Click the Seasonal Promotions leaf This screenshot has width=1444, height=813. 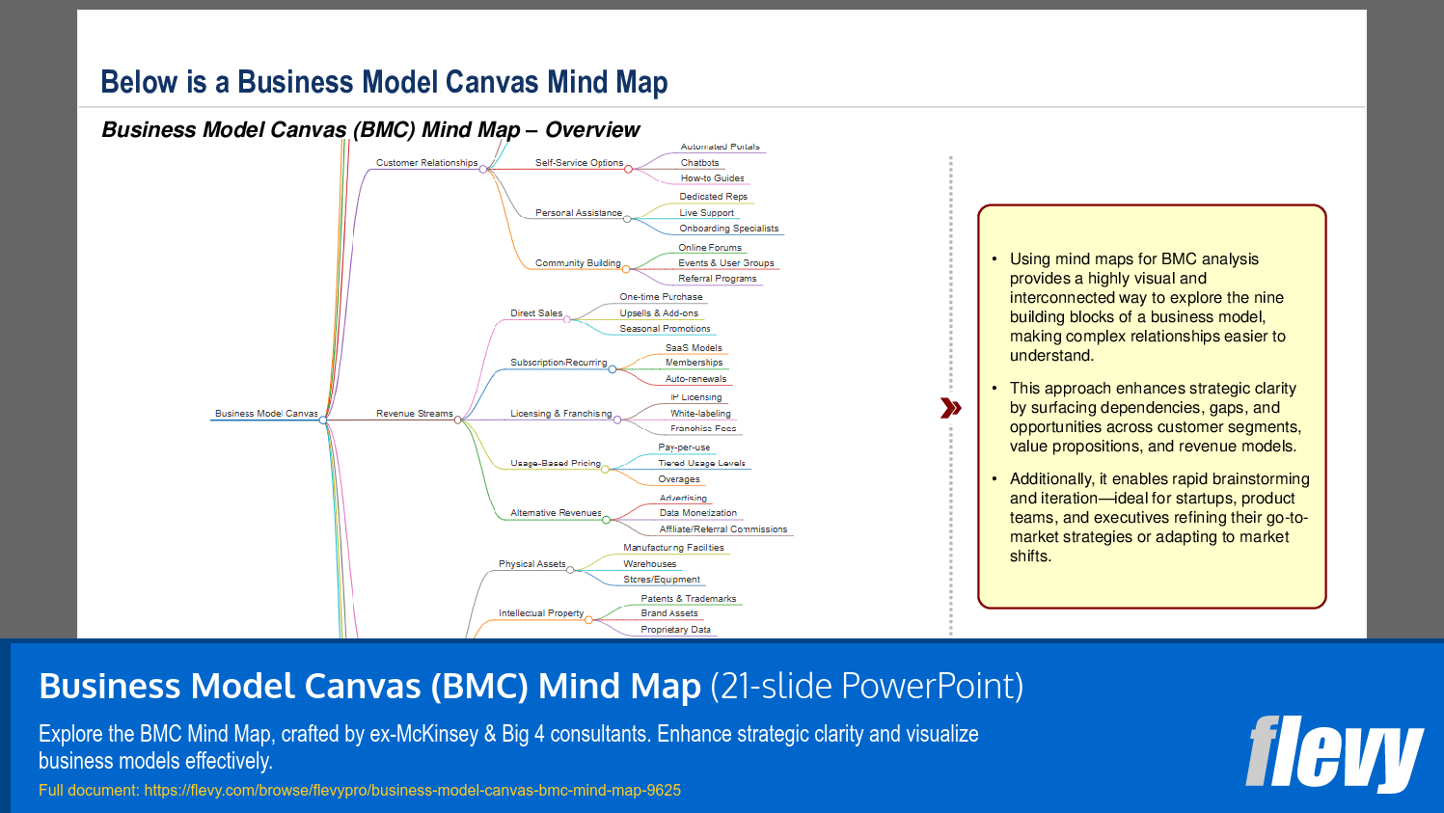coord(665,329)
